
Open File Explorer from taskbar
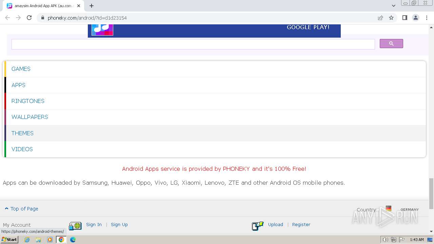click(38, 240)
